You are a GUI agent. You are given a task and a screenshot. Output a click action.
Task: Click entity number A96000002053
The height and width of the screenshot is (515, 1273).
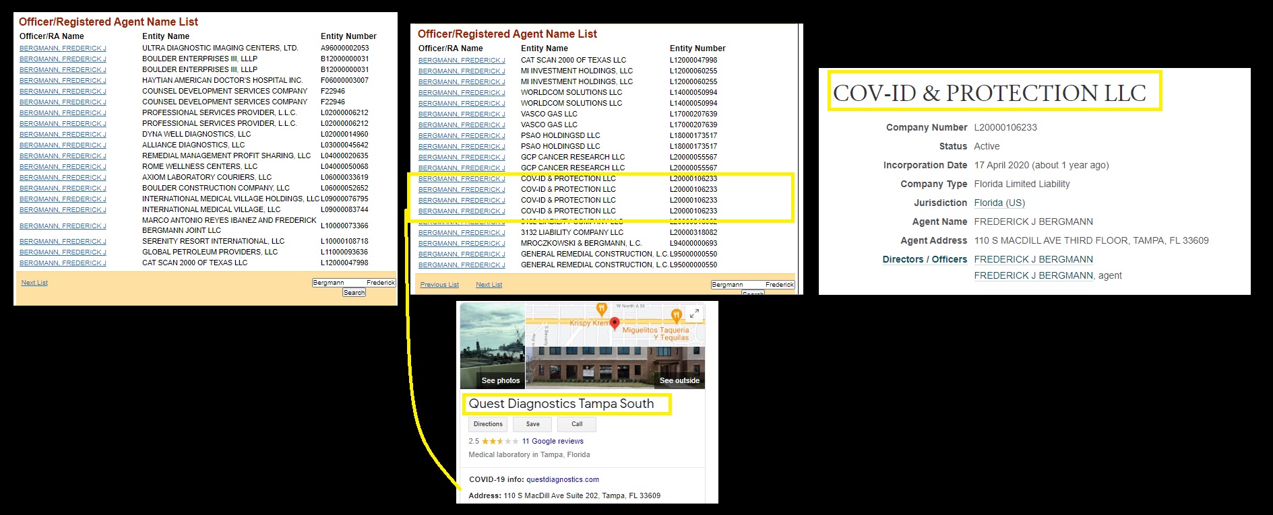click(x=345, y=48)
